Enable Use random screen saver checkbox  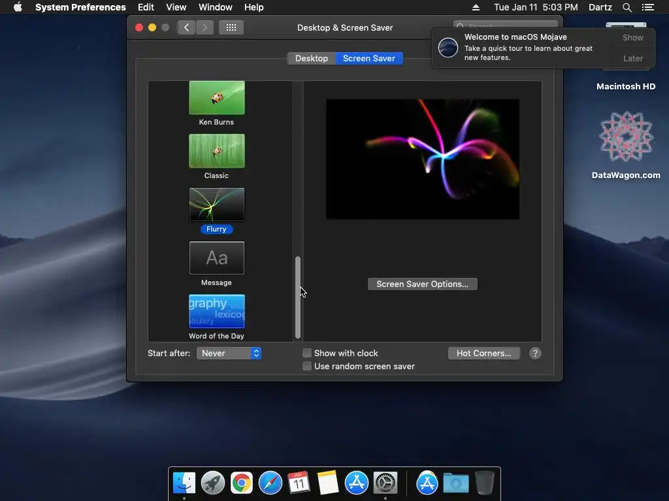(307, 367)
